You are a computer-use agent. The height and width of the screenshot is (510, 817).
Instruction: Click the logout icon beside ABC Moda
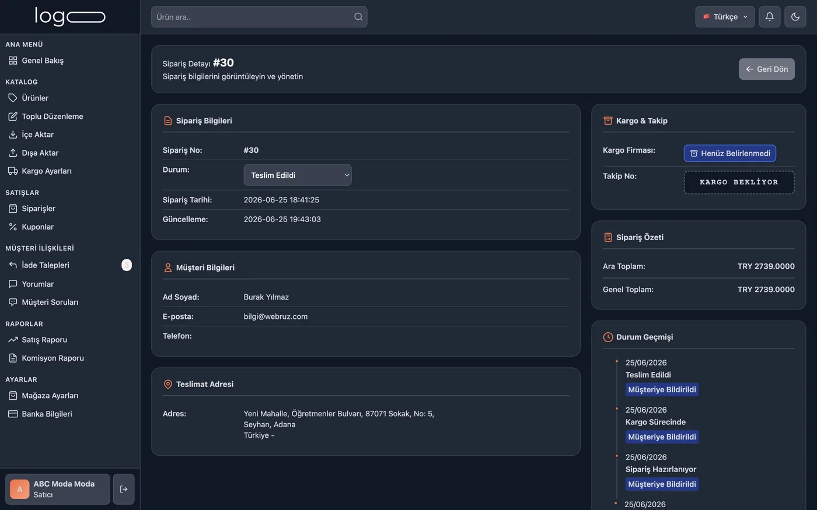[x=124, y=489]
